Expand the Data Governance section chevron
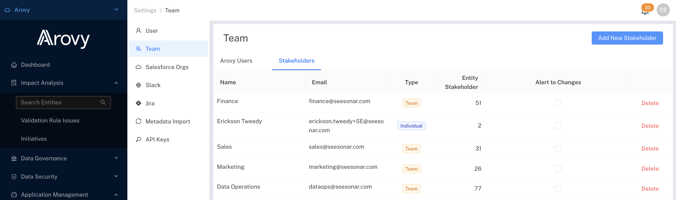The image size is (676, 200). point(116,158)
